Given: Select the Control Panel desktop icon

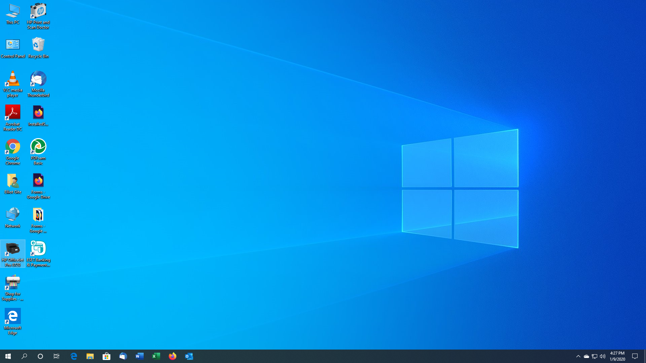Looking at the screenshot, I should click(x=12, y=45).
